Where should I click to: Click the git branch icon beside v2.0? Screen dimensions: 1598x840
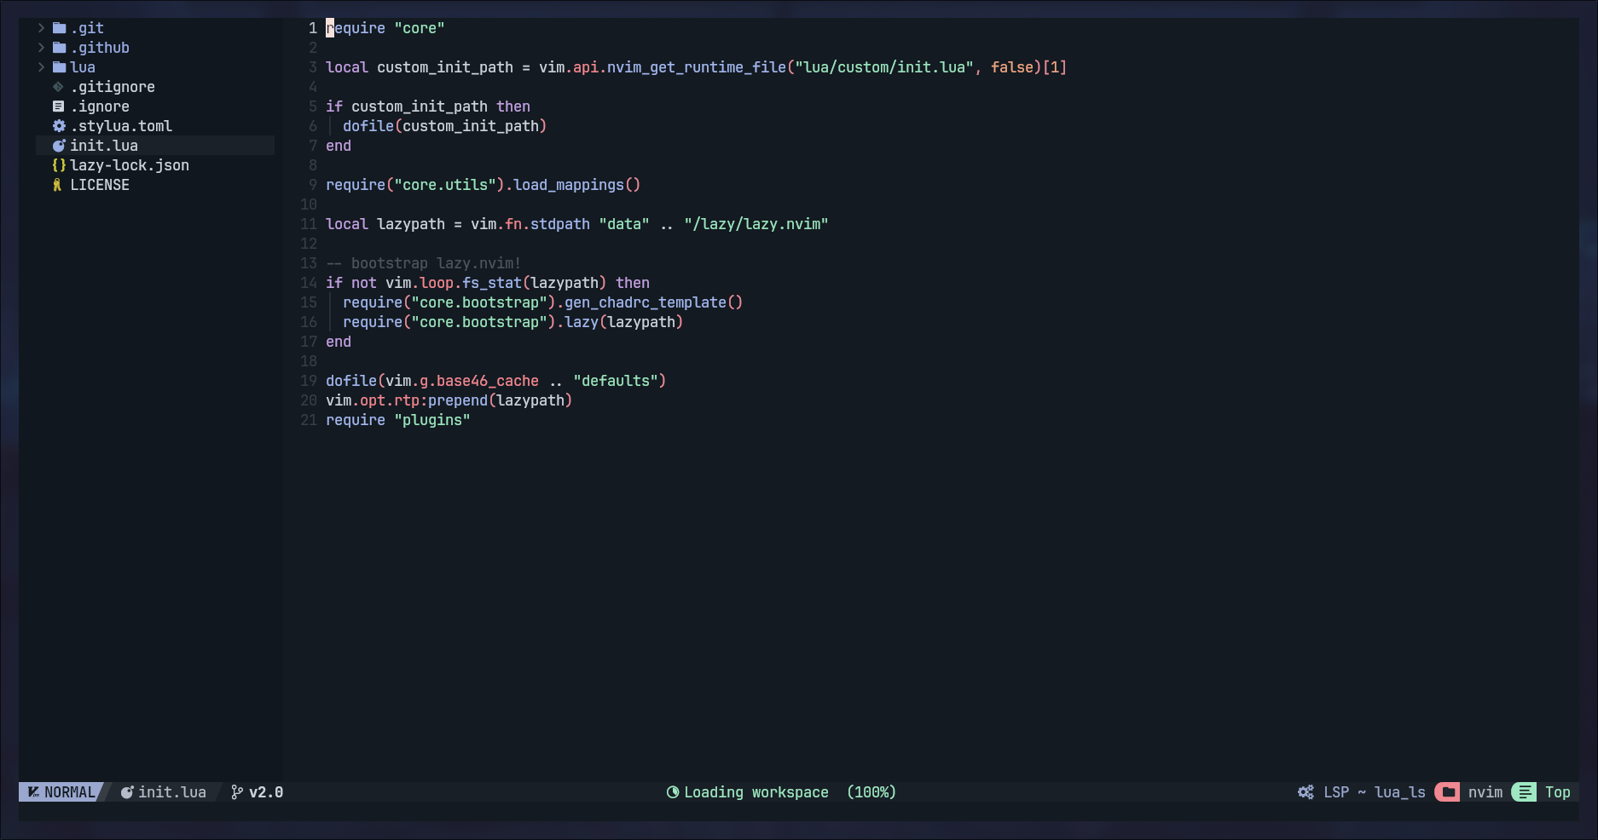point(235,792)
